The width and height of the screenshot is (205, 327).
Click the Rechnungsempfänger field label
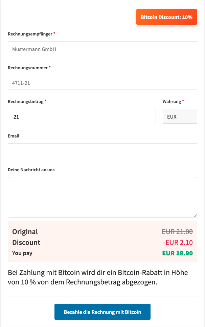click(x=30, y=34)
